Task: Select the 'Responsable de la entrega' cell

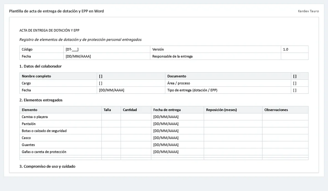Action: [x=216, y=56]
